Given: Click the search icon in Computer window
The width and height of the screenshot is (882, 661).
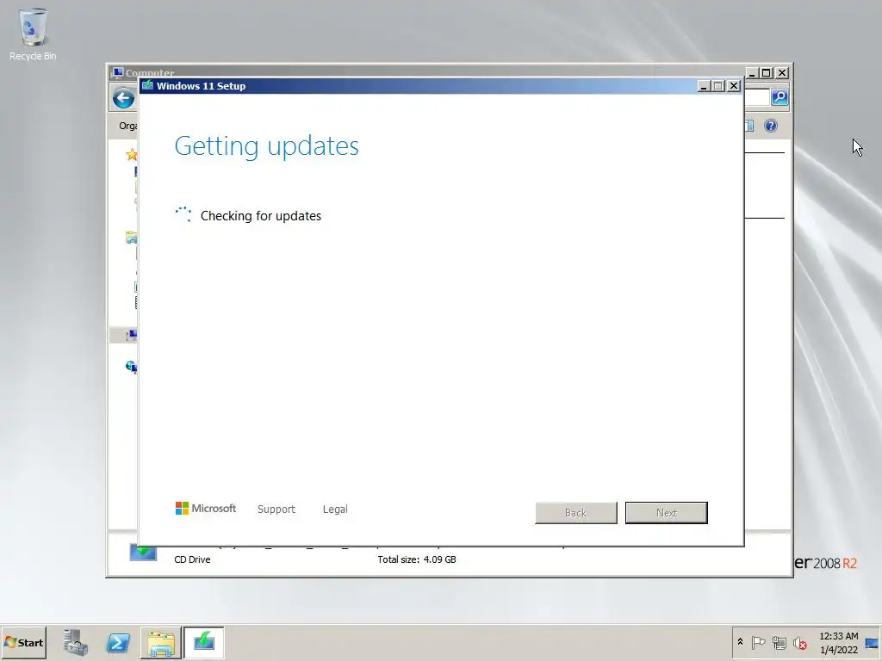Looking at the screenshot, I should click(x=780, y=97).
